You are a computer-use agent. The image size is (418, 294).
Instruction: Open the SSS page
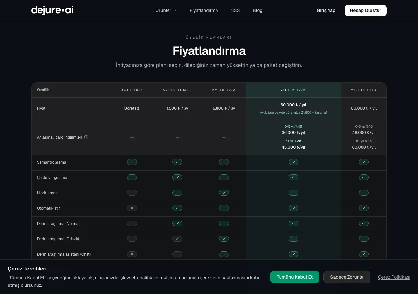pyautogui.click(x=235, y=10)
